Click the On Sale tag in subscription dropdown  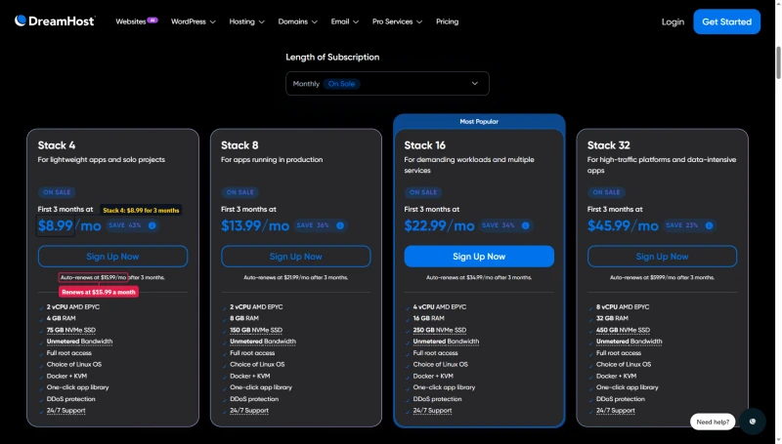341,84
